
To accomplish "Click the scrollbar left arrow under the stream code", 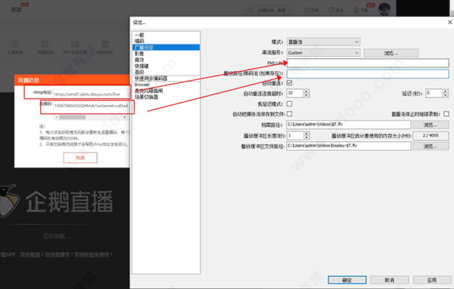I will [57, 117].
